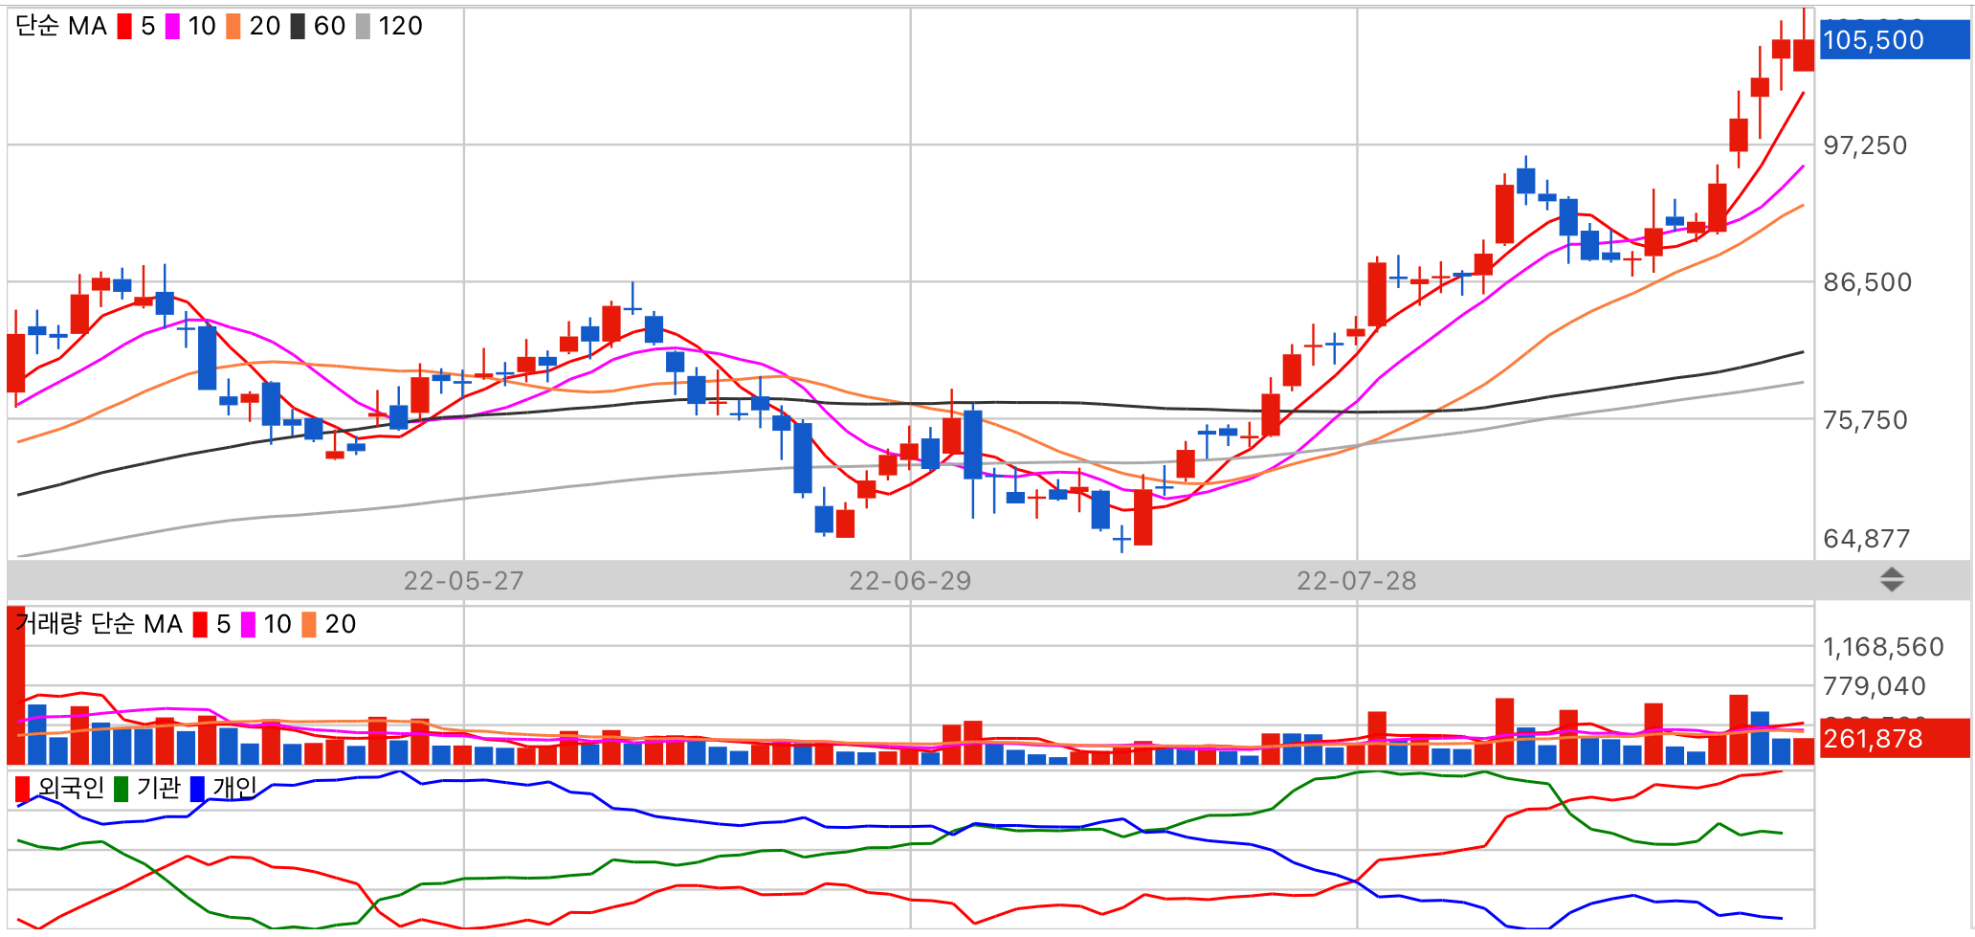Click the 기관 legend text

158,788
